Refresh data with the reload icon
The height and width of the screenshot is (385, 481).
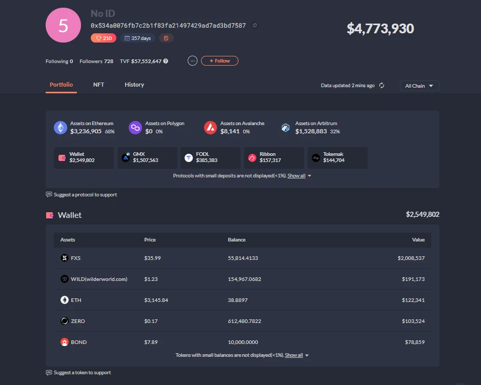(x=382, y=85)
